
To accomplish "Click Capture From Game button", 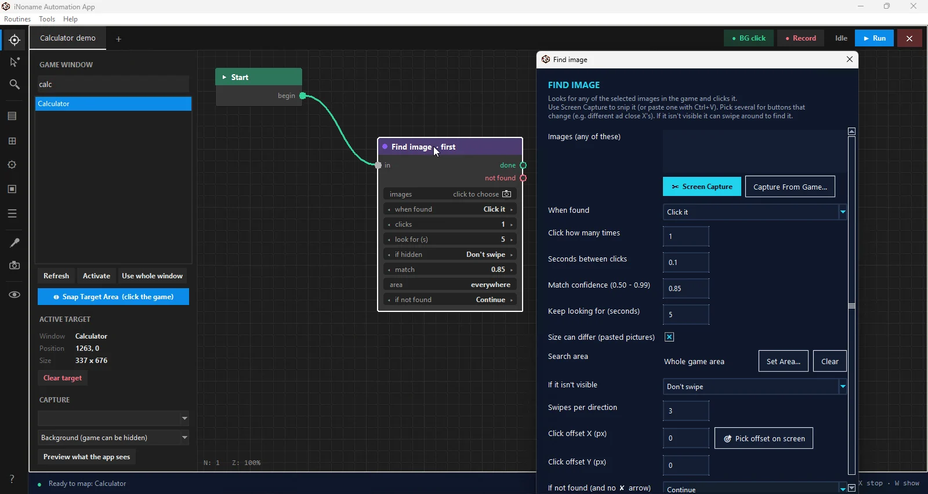I will pos(790,187).
